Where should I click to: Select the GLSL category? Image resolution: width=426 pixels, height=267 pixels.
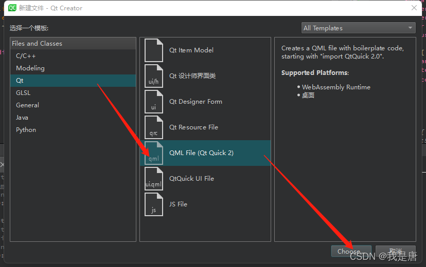tap(73, 93)
